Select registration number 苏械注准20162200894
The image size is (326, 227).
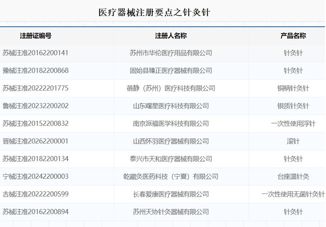click(x=35, y=212)
